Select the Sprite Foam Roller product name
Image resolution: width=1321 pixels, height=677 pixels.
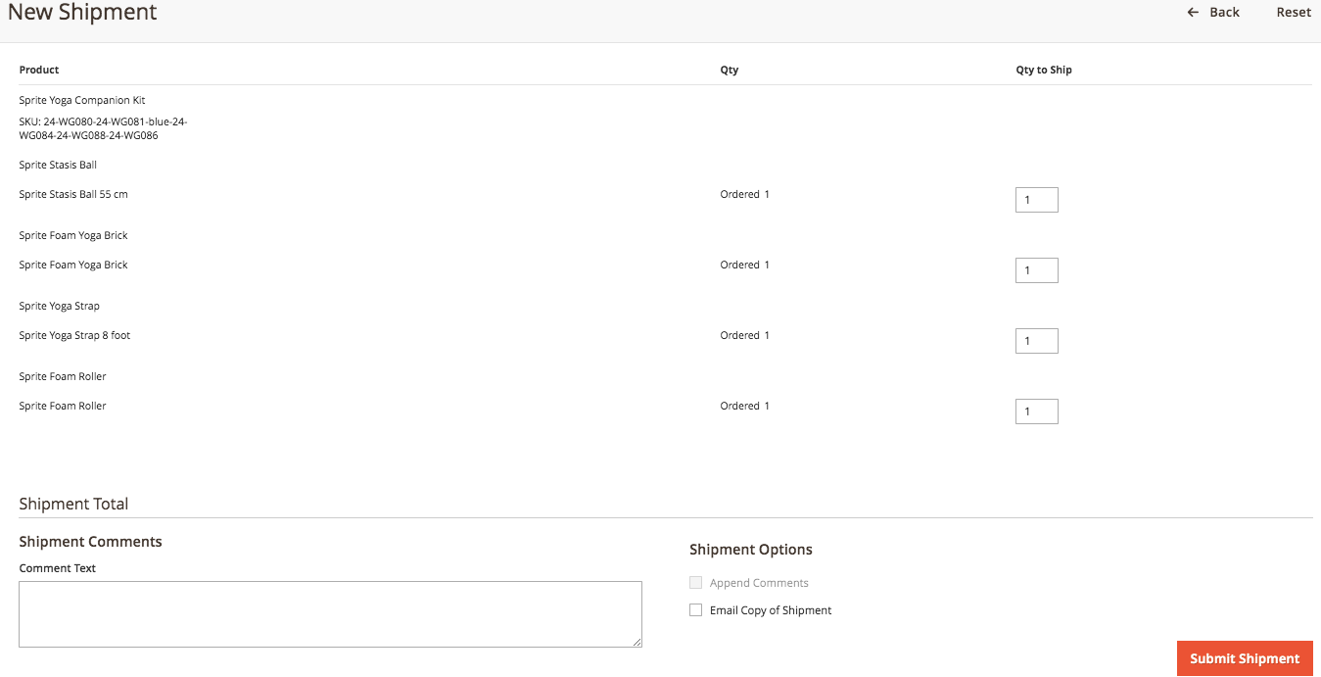[62, 406]
